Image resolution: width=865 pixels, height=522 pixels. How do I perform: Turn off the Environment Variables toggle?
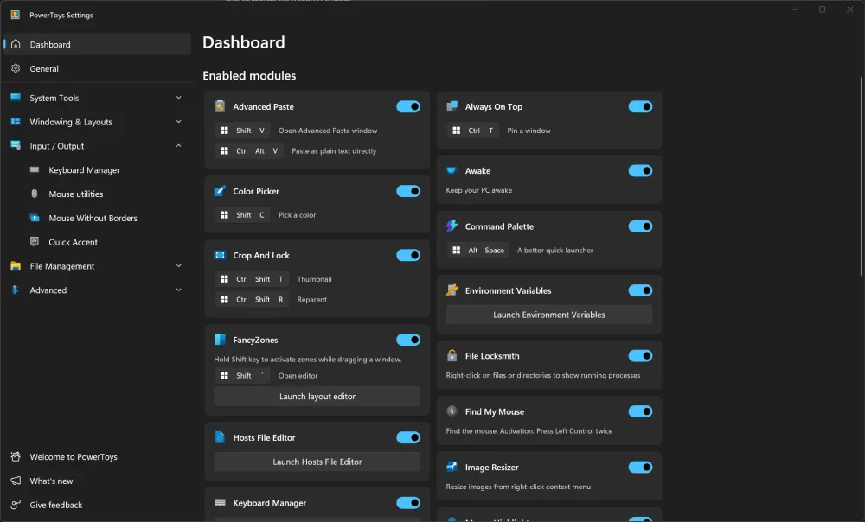tap(640, 290)
